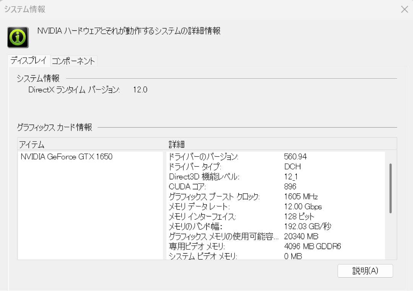This screenshot has width=413, height=291.
Task: Close the システム情報 window
Action: coord(405,9)
